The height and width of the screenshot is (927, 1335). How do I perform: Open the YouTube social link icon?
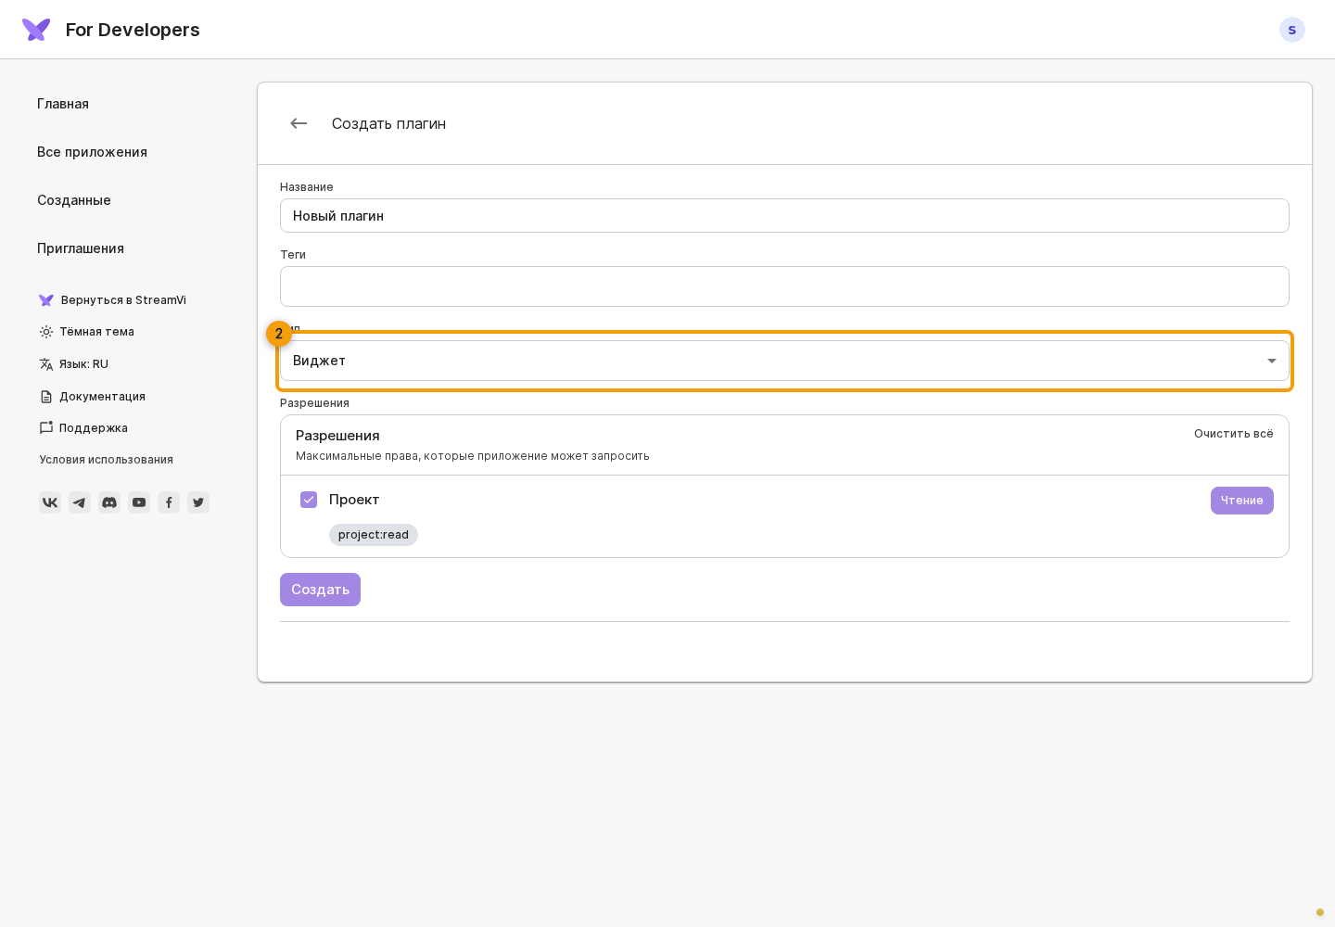click(x=139, y=502)
